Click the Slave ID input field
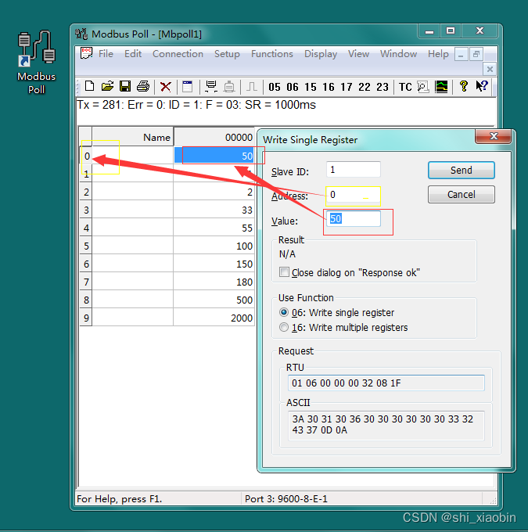Viewport: 528px width, 532px height. point(354,169)
